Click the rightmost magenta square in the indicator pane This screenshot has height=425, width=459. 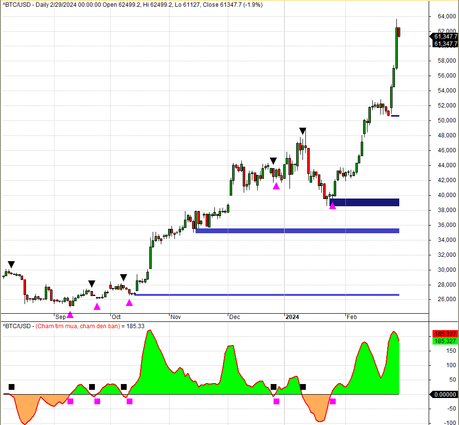332,401
